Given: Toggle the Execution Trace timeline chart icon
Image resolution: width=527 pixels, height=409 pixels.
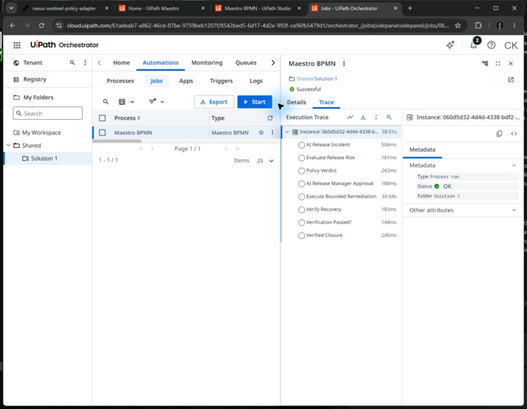Looking at the screenshot, I should click(350, 117).
